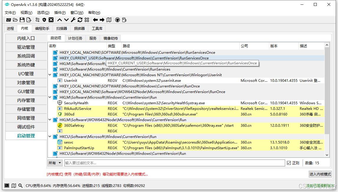Collapse HKLM\Software\Microsoft\Windows\CurrentVersion\Run node
Screen dimensions: 338x192
tap(50, 97)
